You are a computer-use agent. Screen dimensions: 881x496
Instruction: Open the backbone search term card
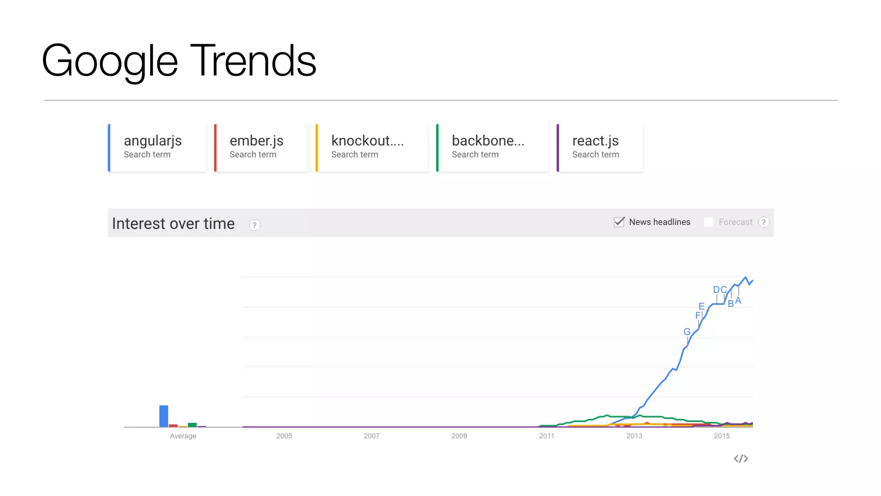pos(493,148)
